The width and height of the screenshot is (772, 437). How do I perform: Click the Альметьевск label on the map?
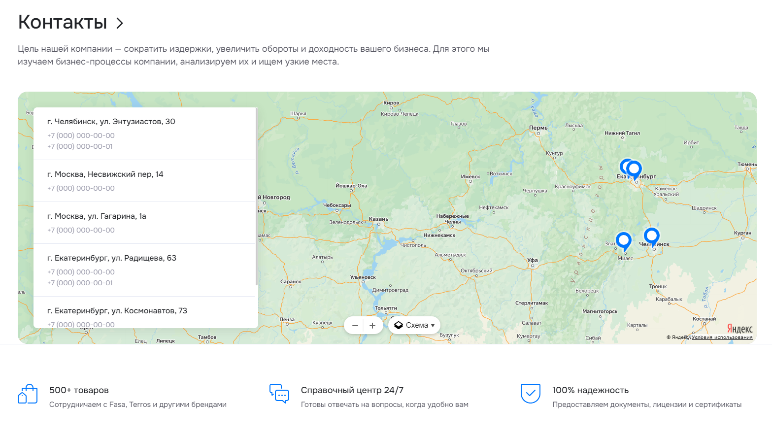[450, 255]
